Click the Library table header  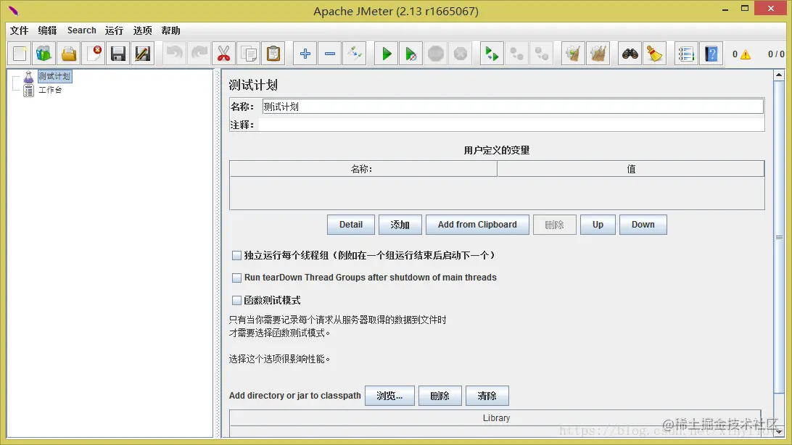coord(495,417)
